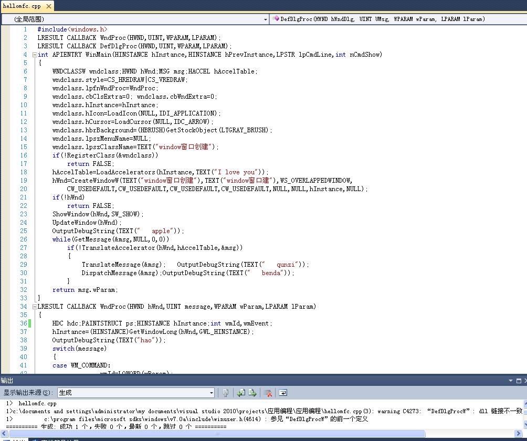
Task: Click the arrow of the (全局范围) scope dropdown
Action: tap(265, 19)
